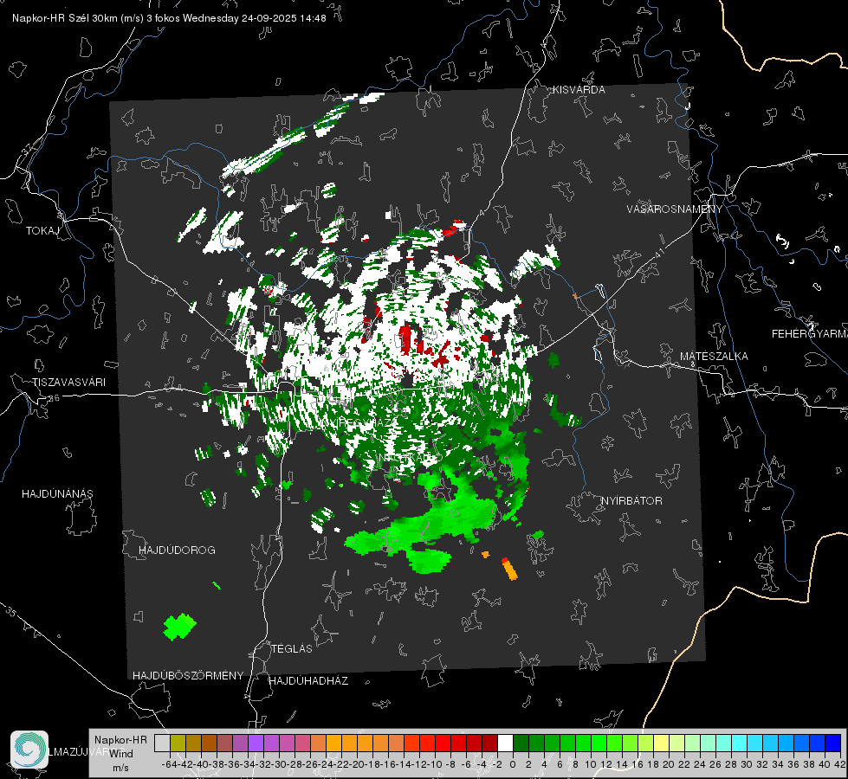Screen dimensions: 848x779
Task: Click the '-24' legend value
Action: (326, 764)
